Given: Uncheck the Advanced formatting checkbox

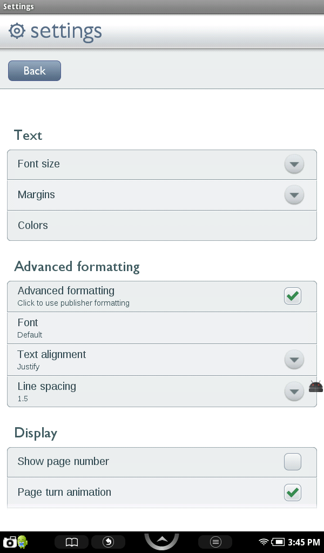Looking at the screenshot, I should (x=293, y=296).
